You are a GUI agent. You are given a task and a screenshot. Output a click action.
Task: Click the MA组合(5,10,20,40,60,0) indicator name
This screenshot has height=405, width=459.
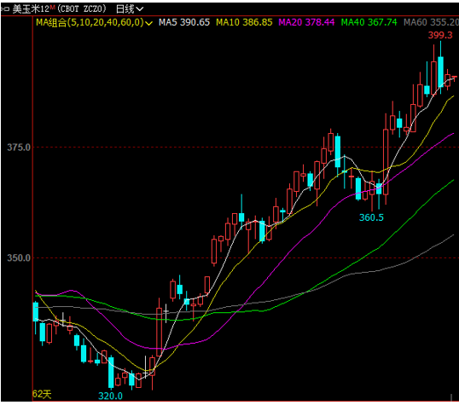tap(90, 22)
